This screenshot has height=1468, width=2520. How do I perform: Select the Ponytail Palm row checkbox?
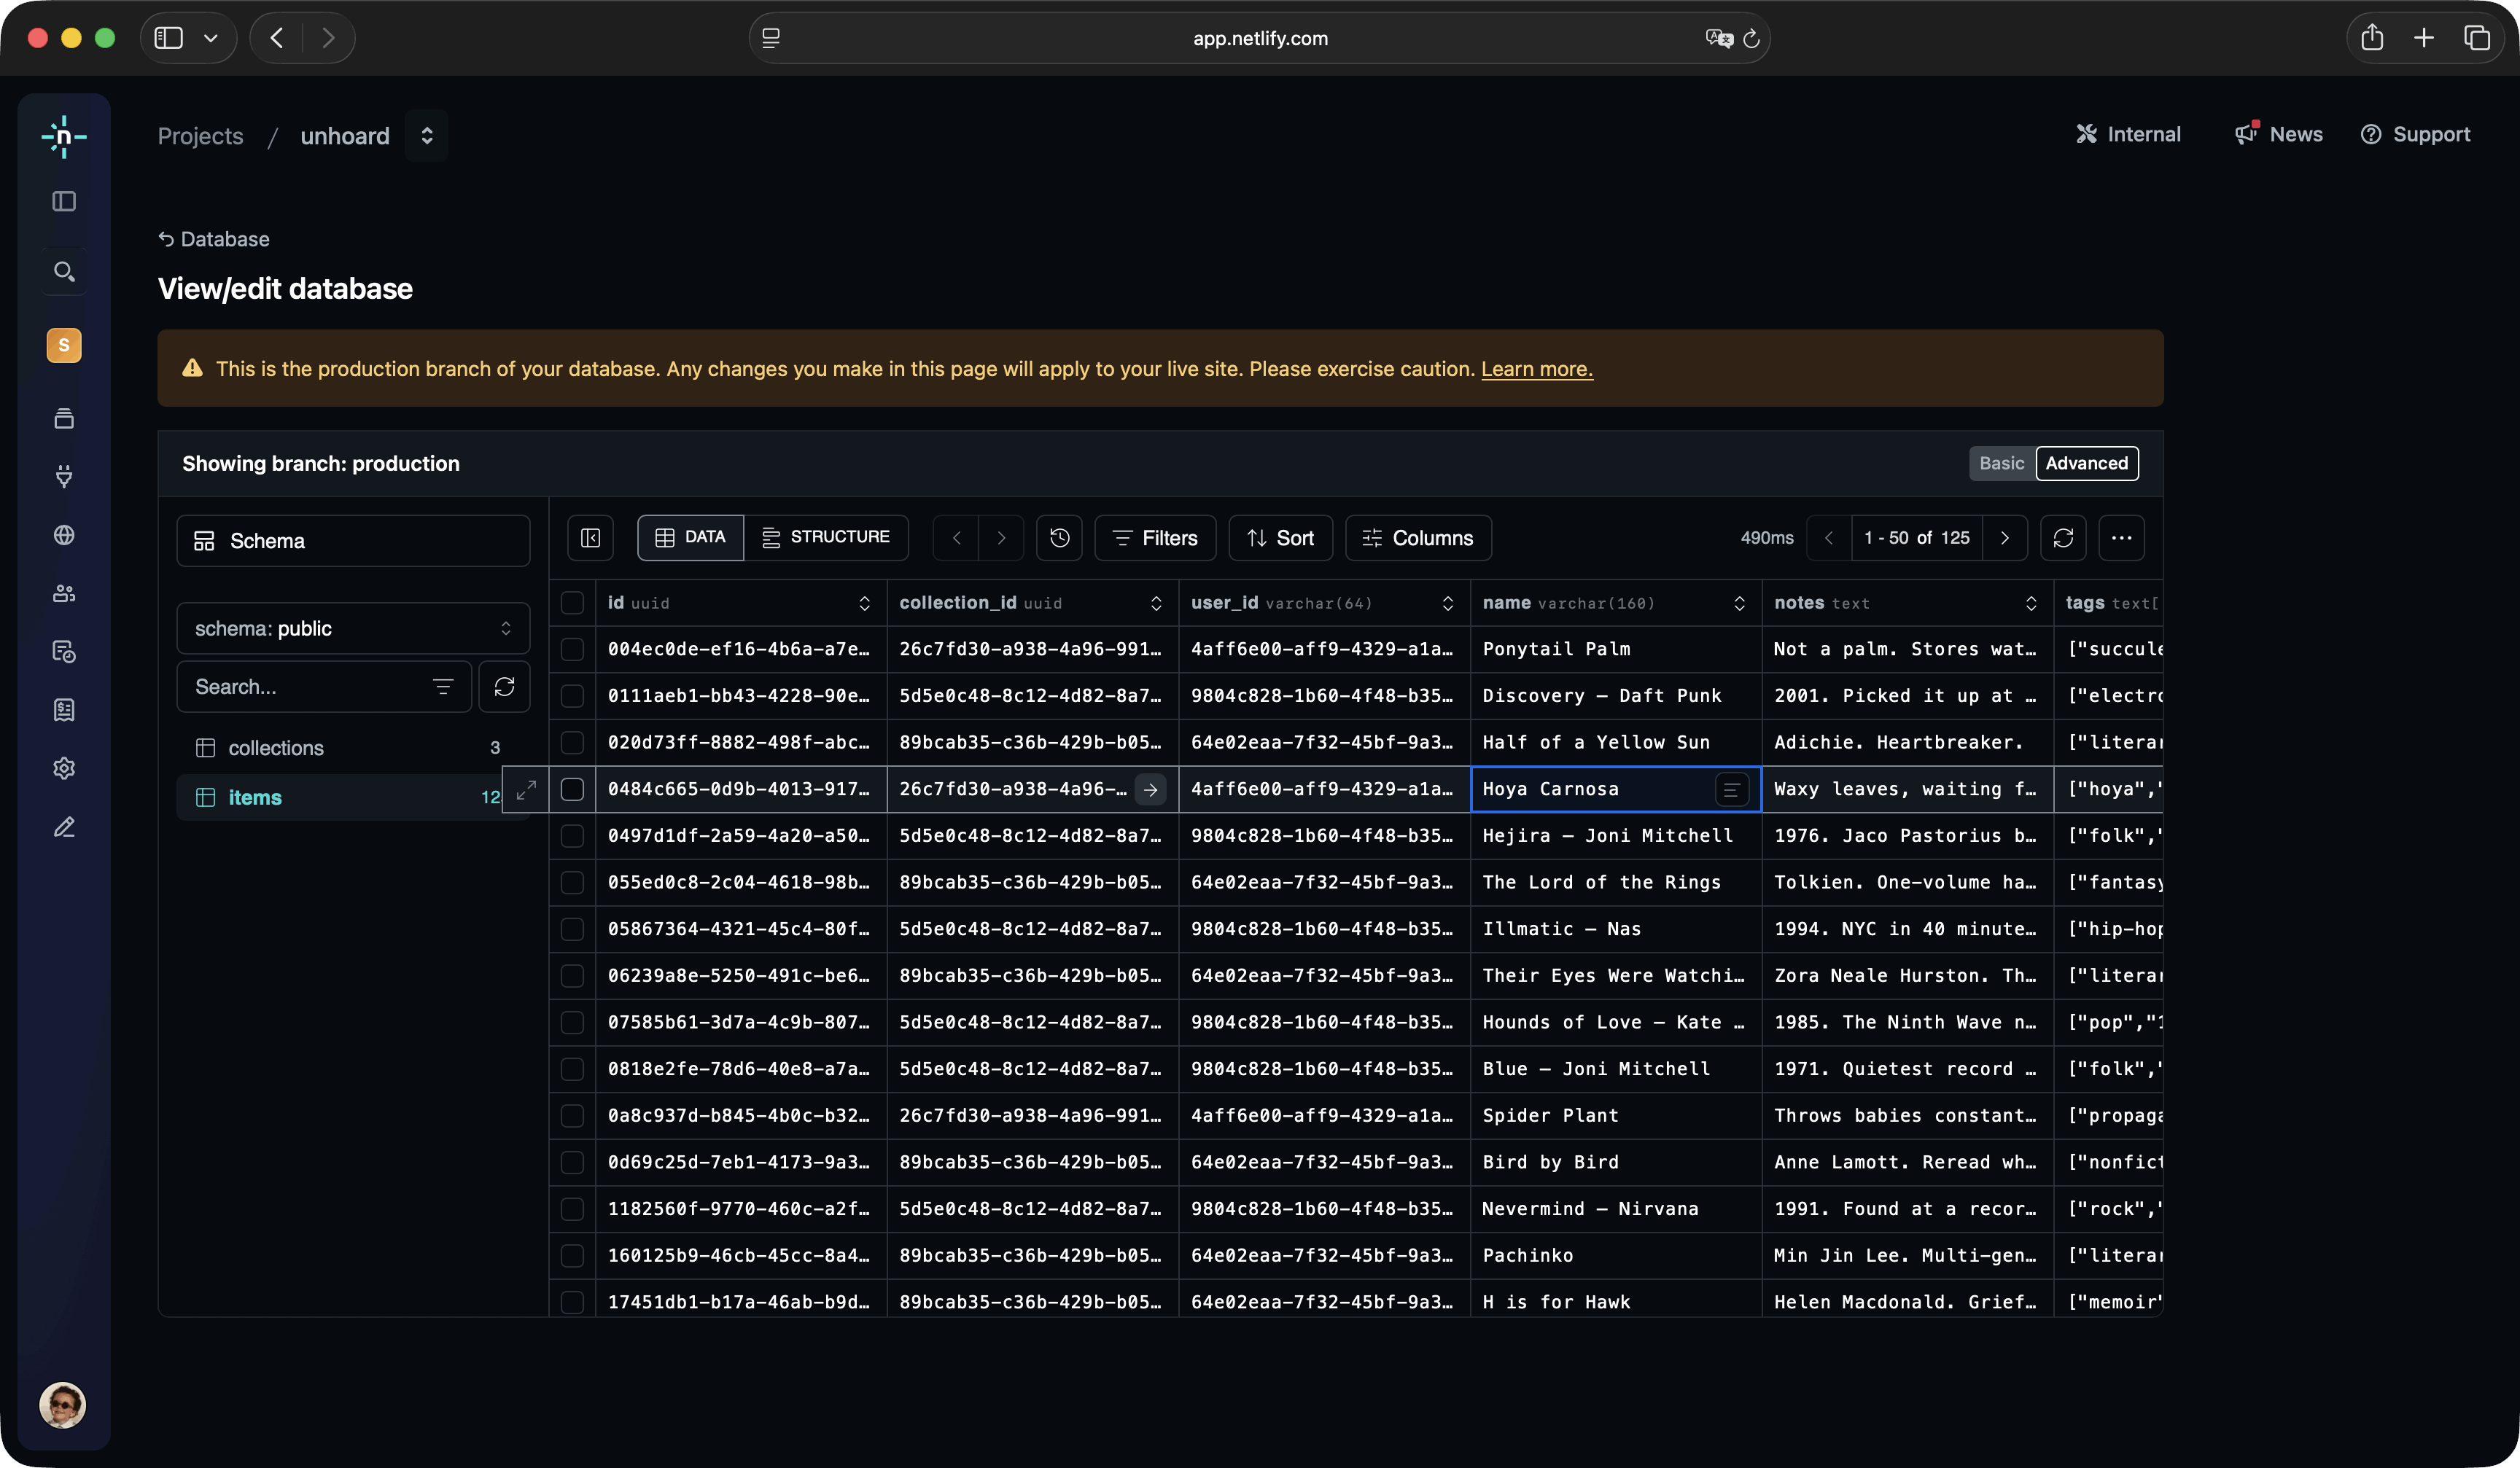[x=572, y=649]
